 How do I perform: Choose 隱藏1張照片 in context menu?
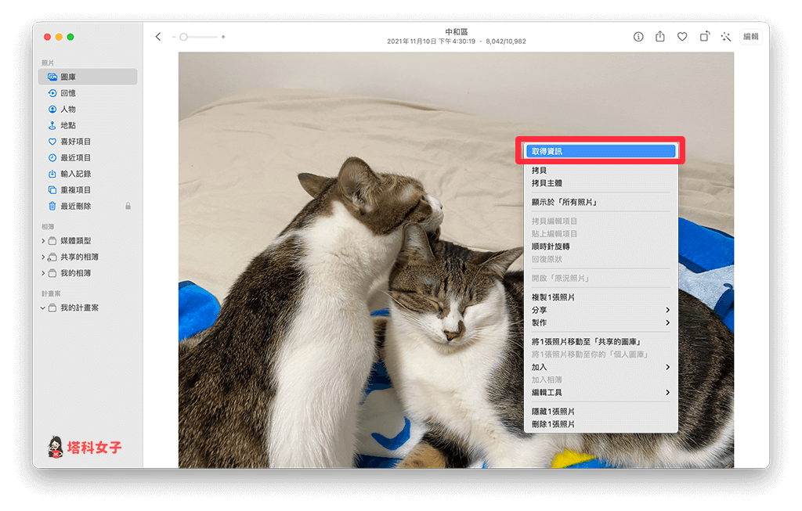601,412
